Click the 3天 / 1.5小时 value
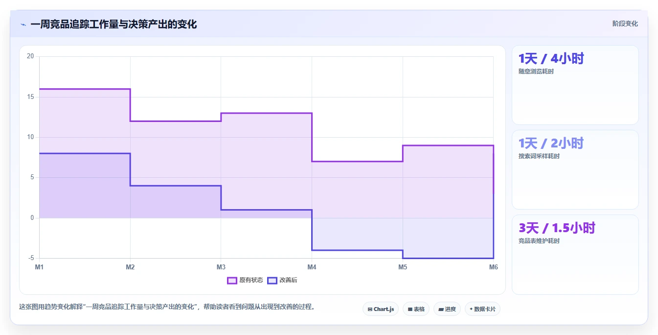Image resolution: width=658 pixels, height=335 pixels. click(x=557, y=228)
